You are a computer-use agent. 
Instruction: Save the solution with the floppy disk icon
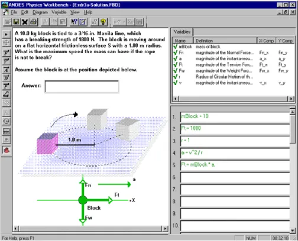click(x=16, y=22)
